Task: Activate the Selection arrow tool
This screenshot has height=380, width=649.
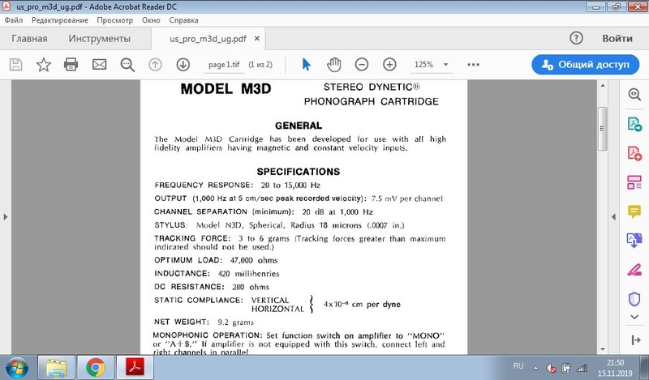Action: 307,65
